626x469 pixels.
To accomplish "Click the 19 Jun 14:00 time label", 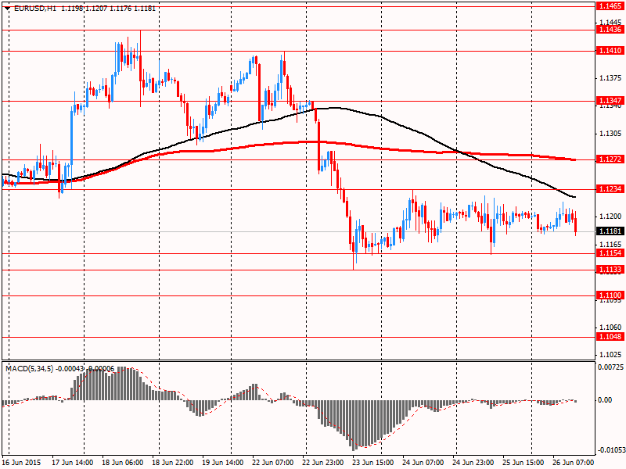I will coord(223,463).
